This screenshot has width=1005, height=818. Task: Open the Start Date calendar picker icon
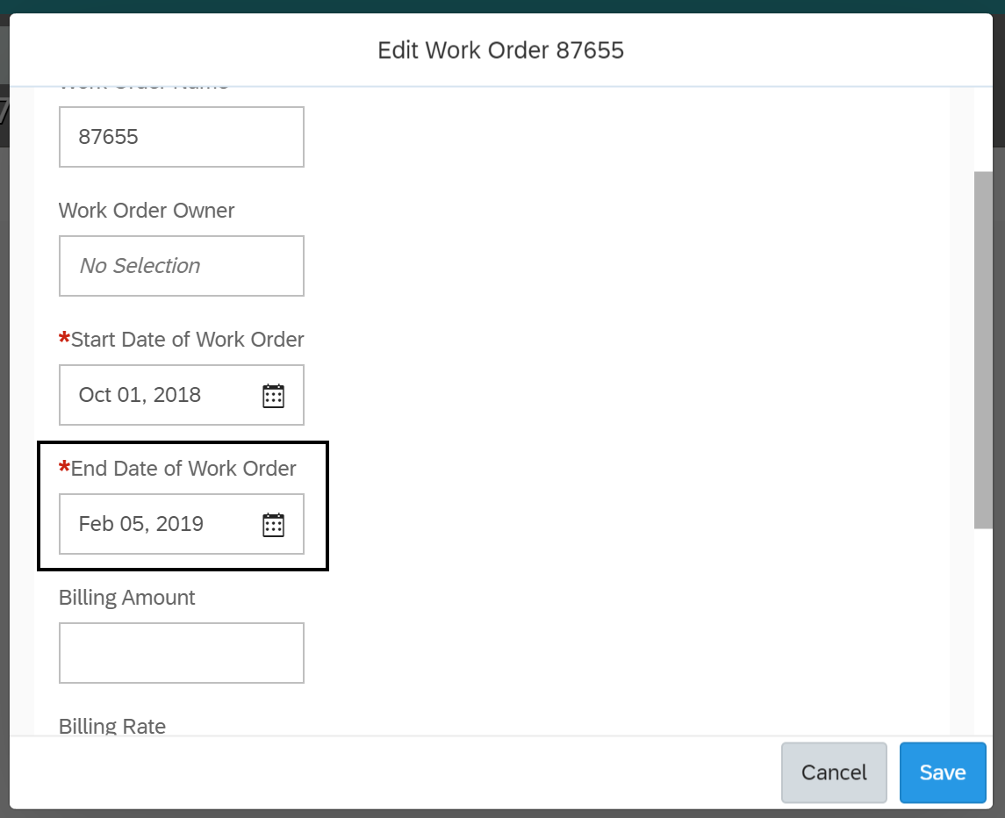click(x=273, y=396)
